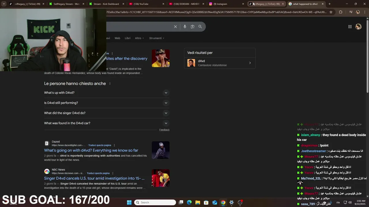Open the NBC News 'Singer D4vd cancels U.S. tour' link
Viewport: 369px width, 207px height.
94,178
